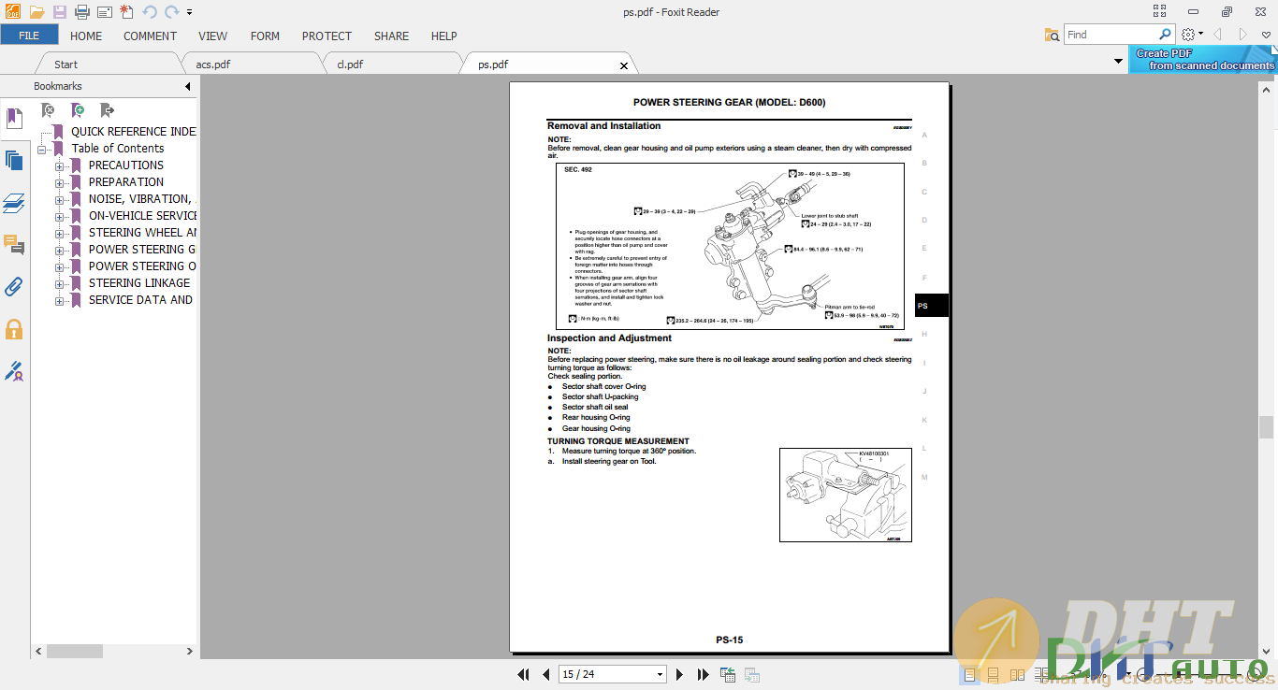Open the Security lock panel
Screen dimensions: 1278x690
14,329
